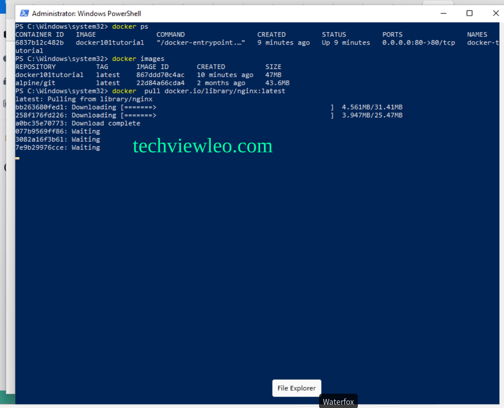Click the blinking terminal cursor
The image size is (504, 408).
(x=17, y=158)
